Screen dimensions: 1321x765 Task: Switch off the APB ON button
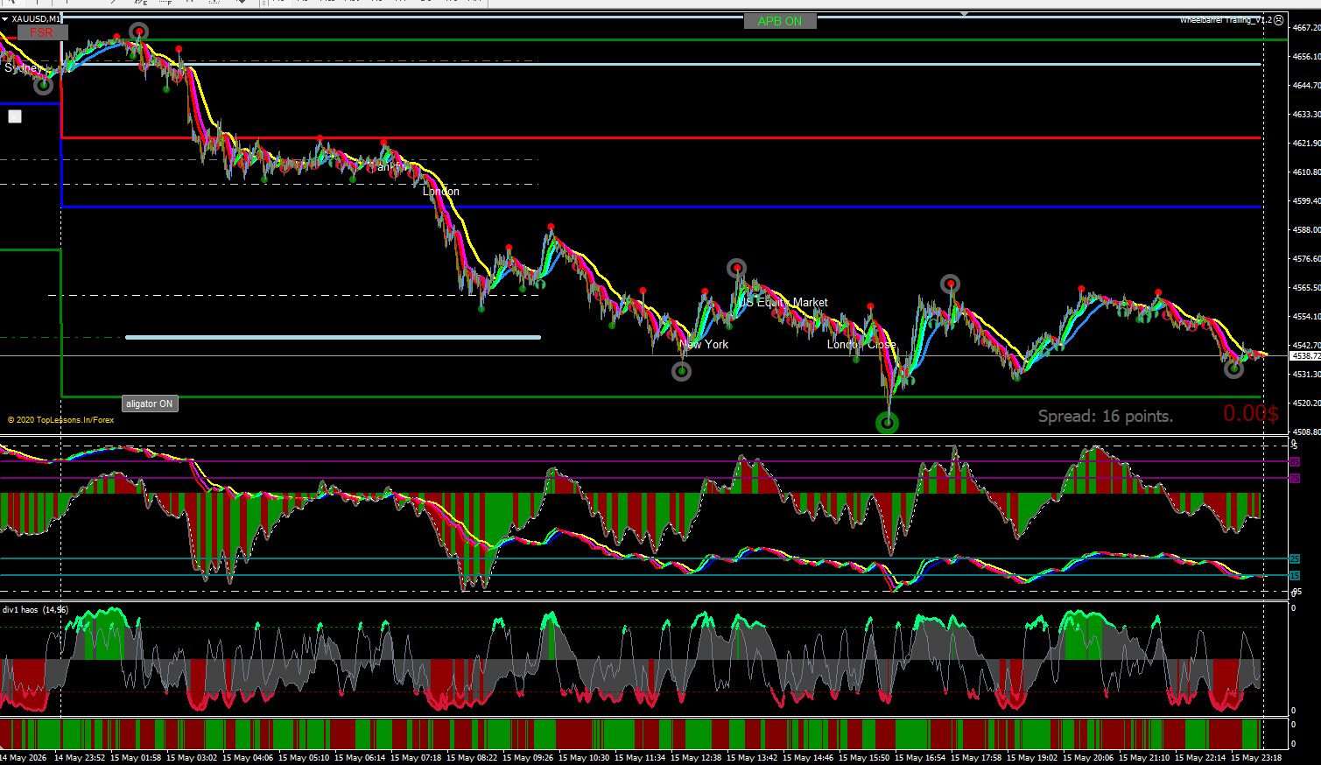click(x=780, y=21)
